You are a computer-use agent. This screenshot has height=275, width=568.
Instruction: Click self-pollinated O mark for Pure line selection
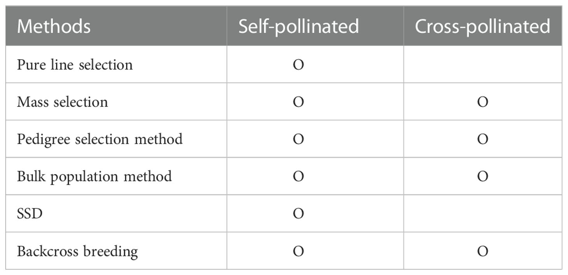pos(298,64)
